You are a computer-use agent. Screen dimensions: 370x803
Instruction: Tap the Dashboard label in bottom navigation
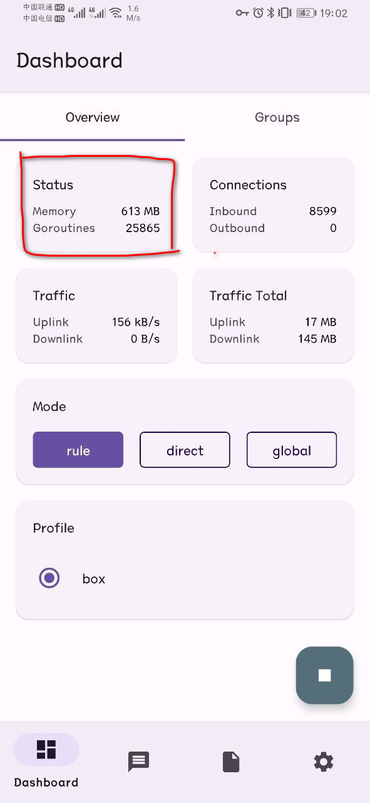click(x=46, y=782)
